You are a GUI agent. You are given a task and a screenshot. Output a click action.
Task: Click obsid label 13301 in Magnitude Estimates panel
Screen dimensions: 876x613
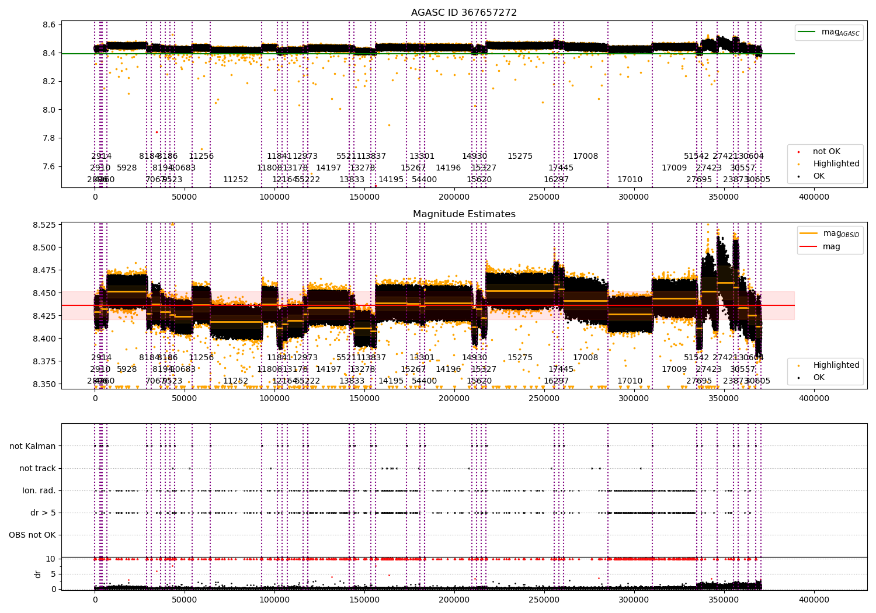coord(422,358)
